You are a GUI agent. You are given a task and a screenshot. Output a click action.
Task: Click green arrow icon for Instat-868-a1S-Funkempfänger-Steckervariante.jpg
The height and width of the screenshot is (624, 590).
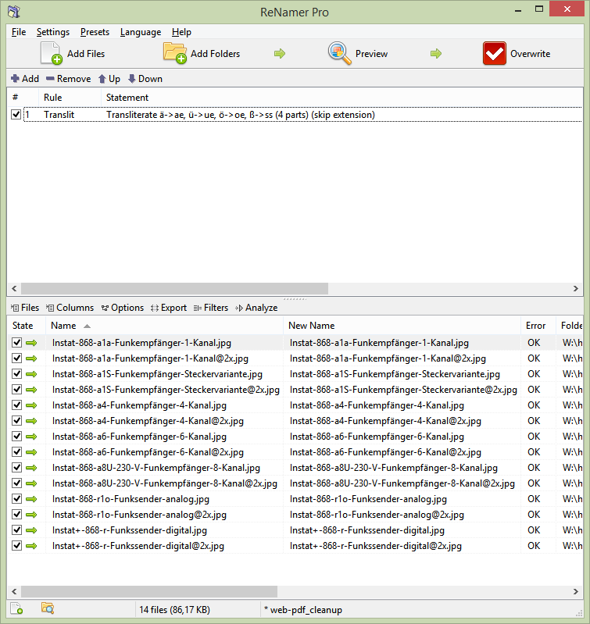coord(31,374)
